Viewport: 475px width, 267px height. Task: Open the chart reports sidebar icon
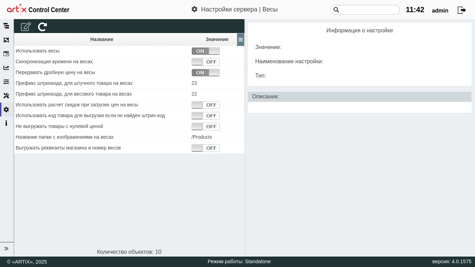pyautogui.click(x=6, y=68)
